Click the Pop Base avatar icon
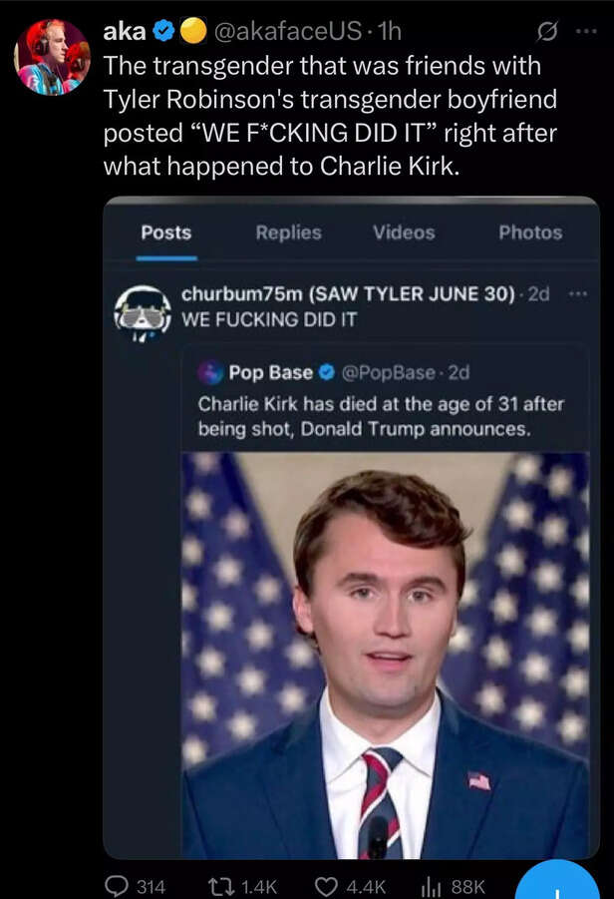Image resolution: width=614 pixels, height=899 pixels. coord(210,372)
